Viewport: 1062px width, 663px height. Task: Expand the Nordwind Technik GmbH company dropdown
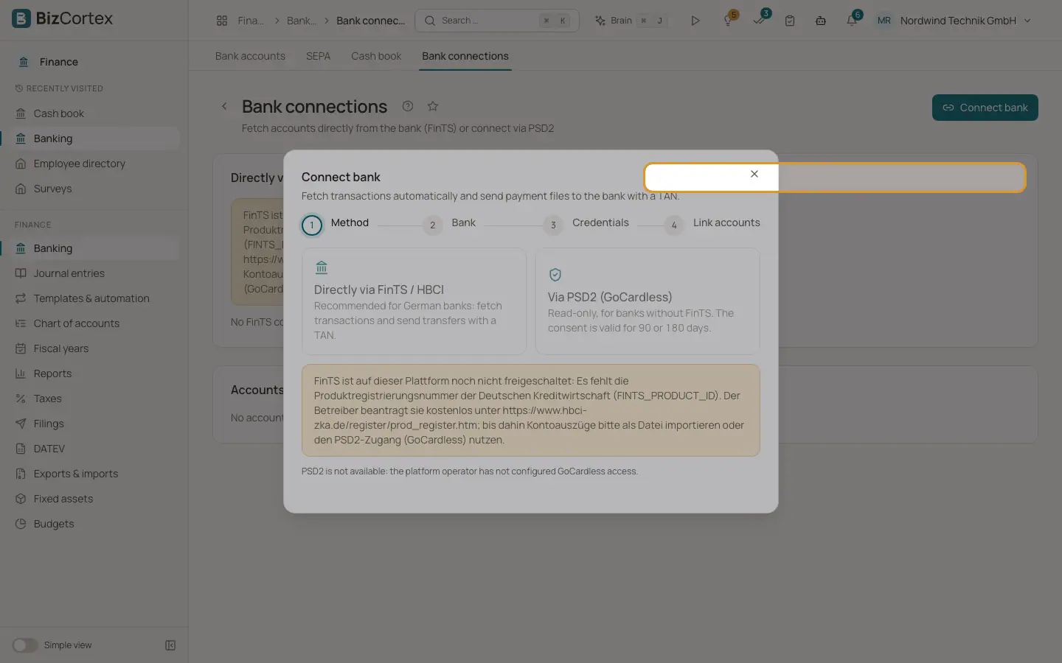[x=954, y=21]
